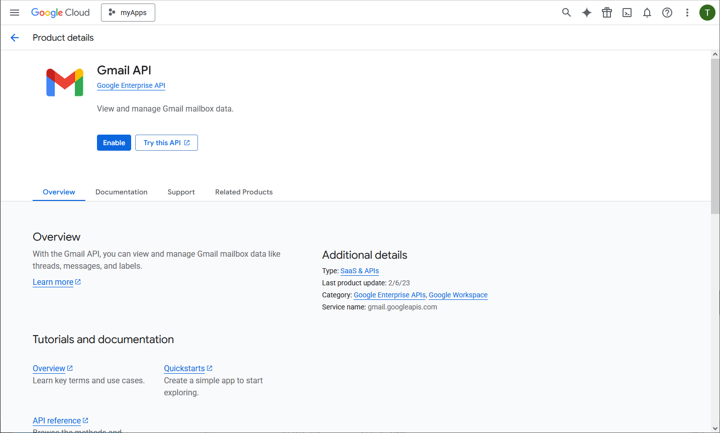Open the three-dot settings menu
Viewport: 720px width, 433px height.
pyautogui.click(x=687, y=13)
